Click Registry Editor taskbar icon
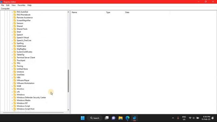The width and height of the screenshot is (217, 122). pyautogui.click(x=135, y=118)
